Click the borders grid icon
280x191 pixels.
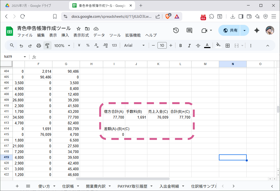click(x=228, y=46)
